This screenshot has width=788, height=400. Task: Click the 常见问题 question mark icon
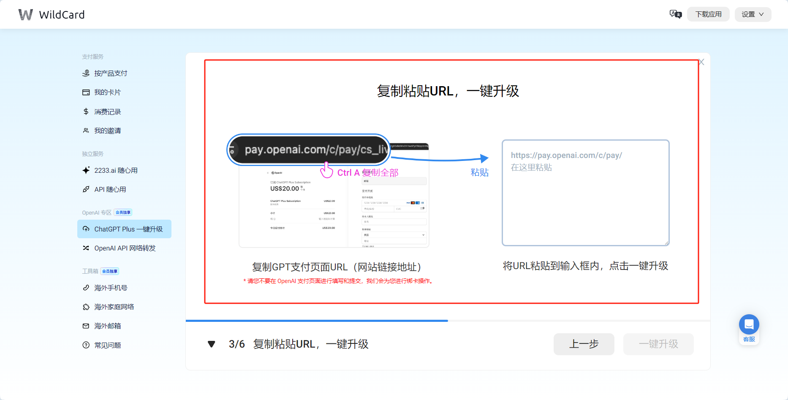pos(86,345)
